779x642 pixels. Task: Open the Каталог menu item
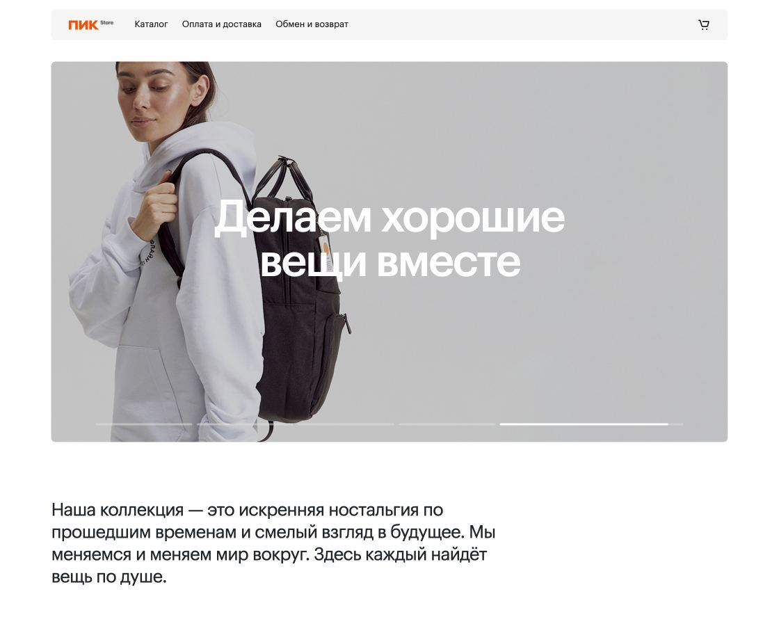(x=151, y=24)
